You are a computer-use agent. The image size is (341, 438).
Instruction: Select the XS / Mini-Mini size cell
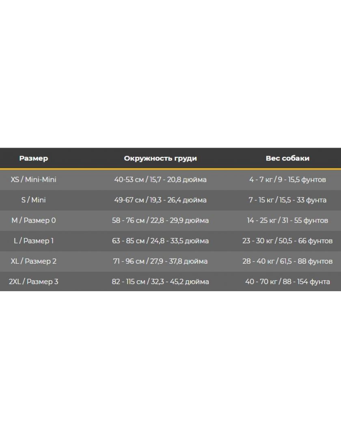(34, 180)
